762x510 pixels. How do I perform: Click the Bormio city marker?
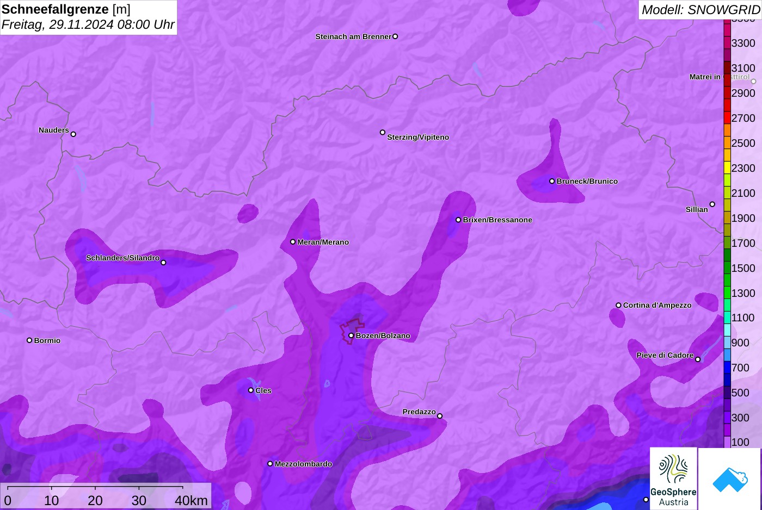point(29,340)
